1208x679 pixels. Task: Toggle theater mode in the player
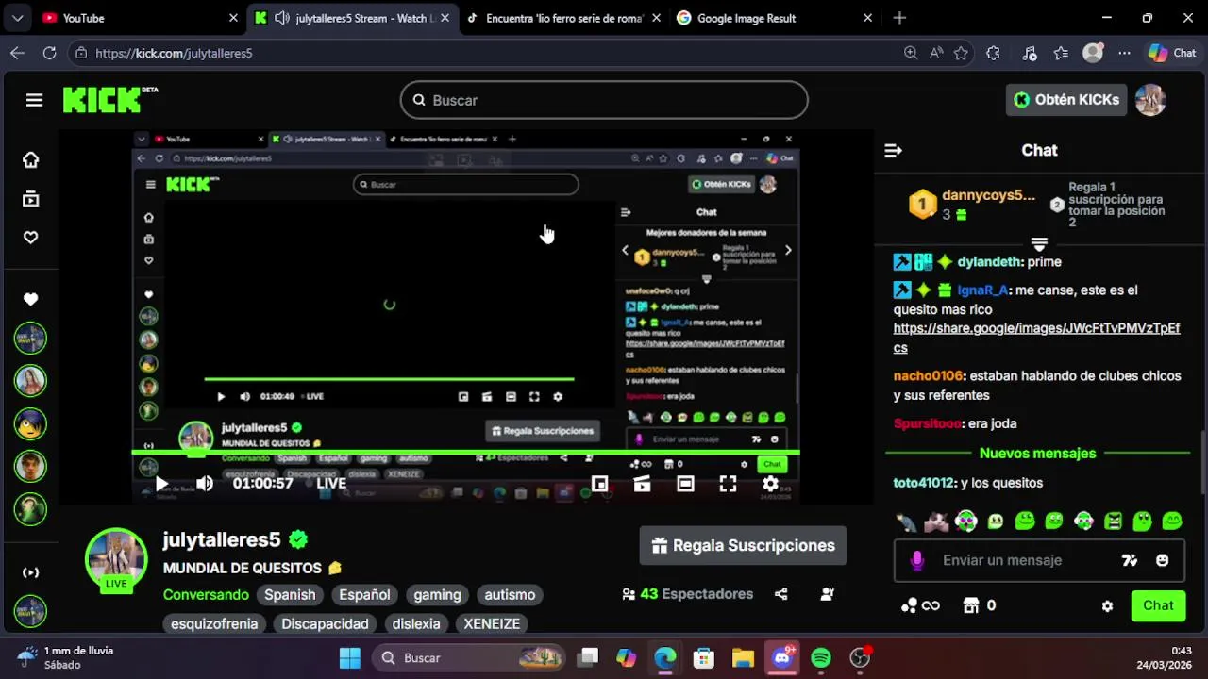(x=685, y=484)
